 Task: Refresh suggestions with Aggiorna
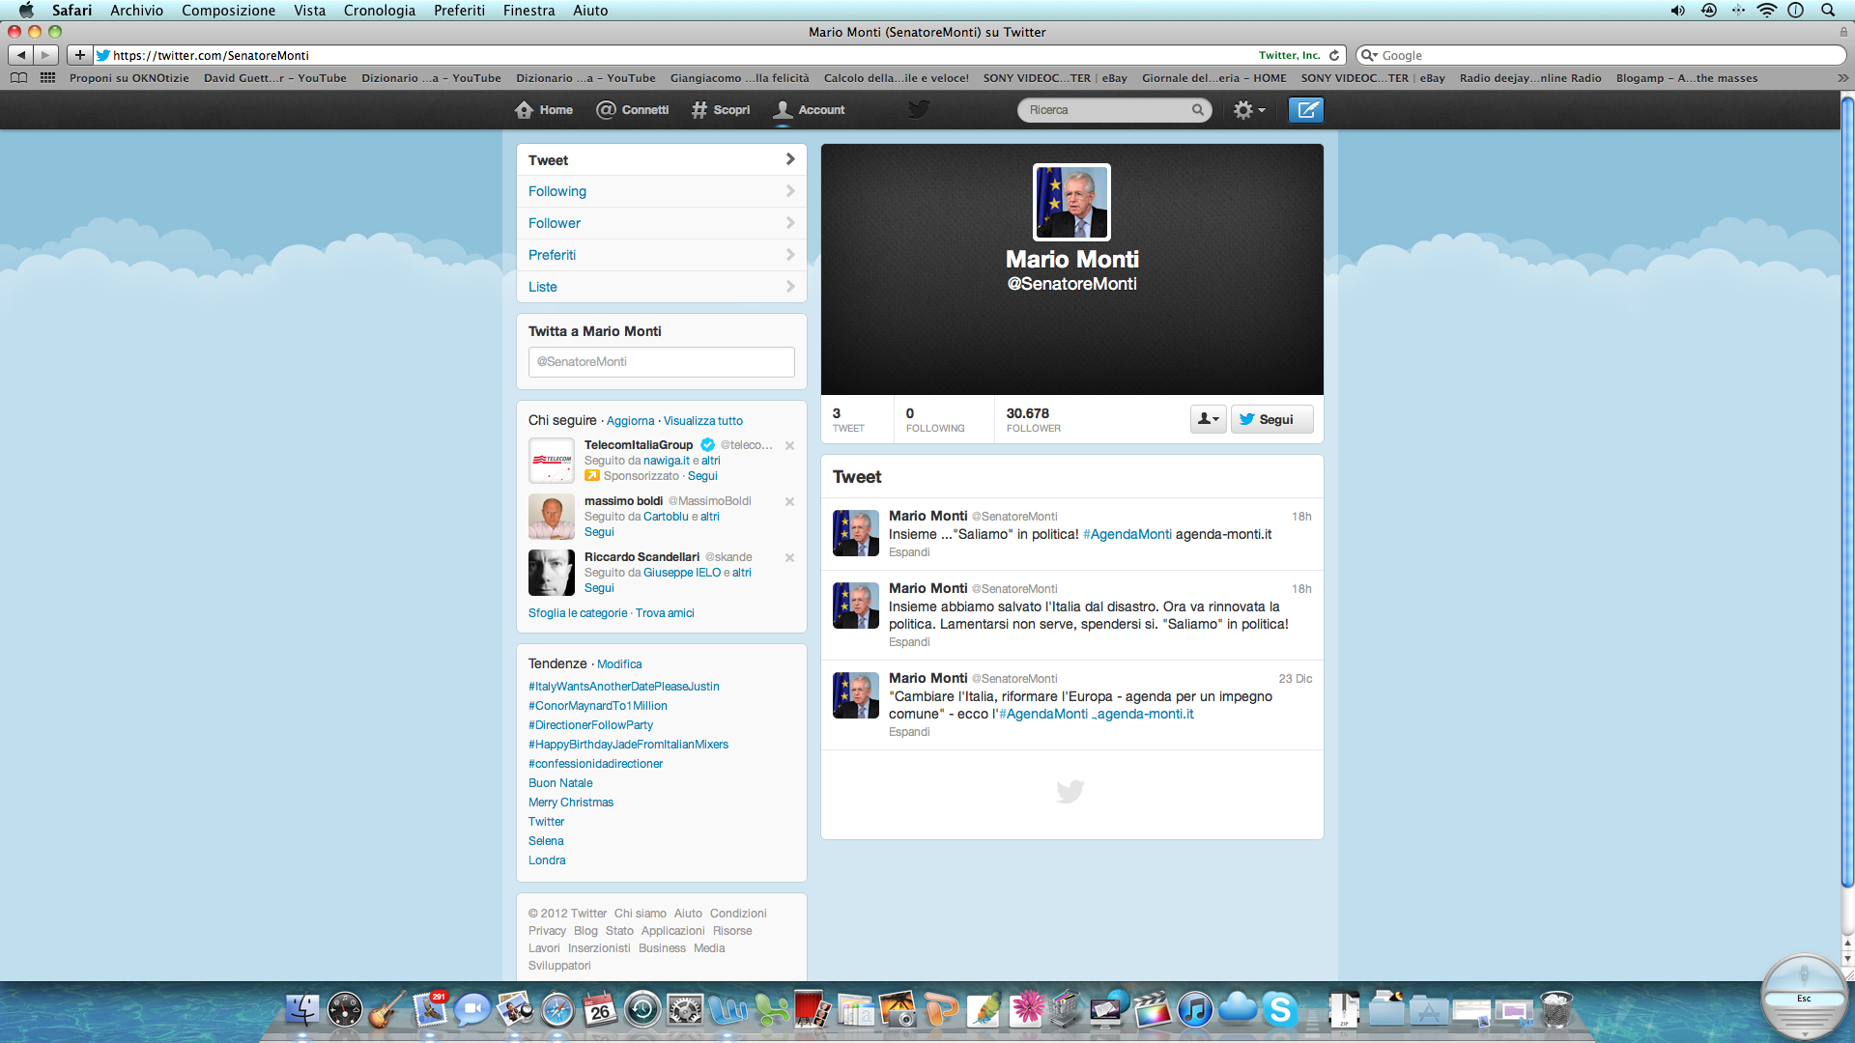tap(630, 421)
